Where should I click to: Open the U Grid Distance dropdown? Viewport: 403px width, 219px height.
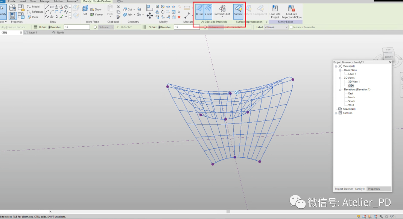coord(106,27)
